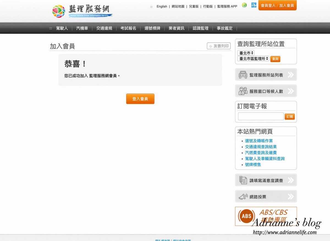Open the 選號標牌 menu

tap(152, 28)
